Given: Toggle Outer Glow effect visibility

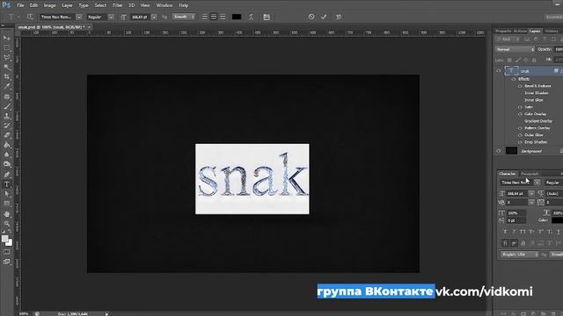Looking at the screenshot, I should click(x=520, y=135).
